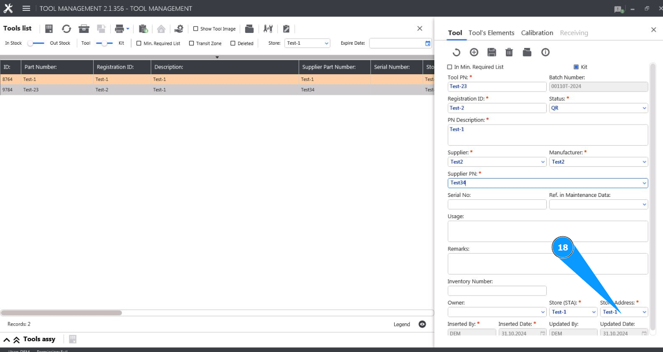Screen dimensions: 663x352
Task: Click the clipboard with pencil icon
Action: pyautogui.click(x=286, y=29)
